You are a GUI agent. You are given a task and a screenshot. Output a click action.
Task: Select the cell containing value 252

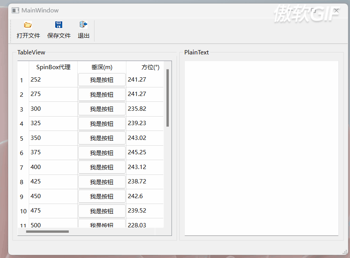click(x=53, y=80)
